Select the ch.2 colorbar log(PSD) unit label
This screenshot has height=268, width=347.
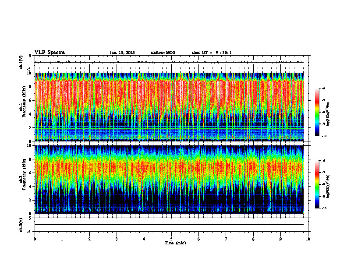pos(328,186)
